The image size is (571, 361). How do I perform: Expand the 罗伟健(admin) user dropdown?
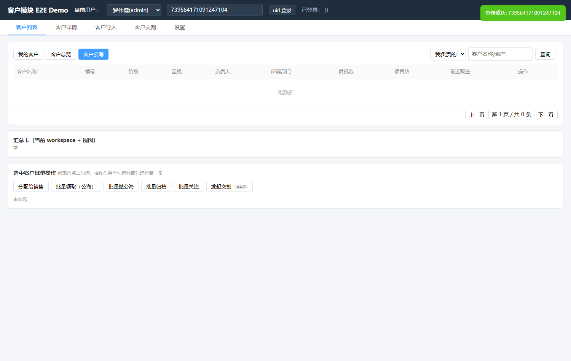pos(134,10)
